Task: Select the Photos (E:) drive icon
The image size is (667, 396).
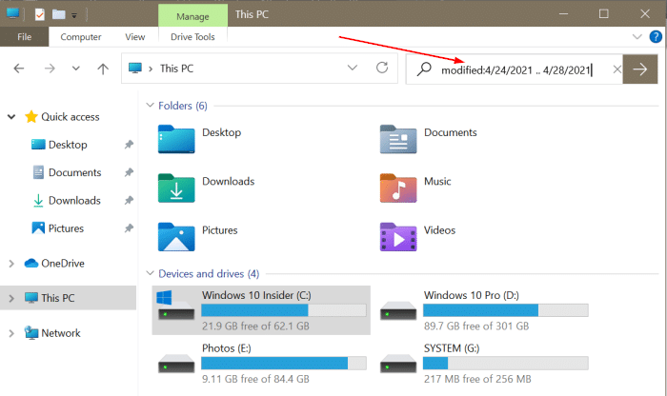Action: (176, 364)
